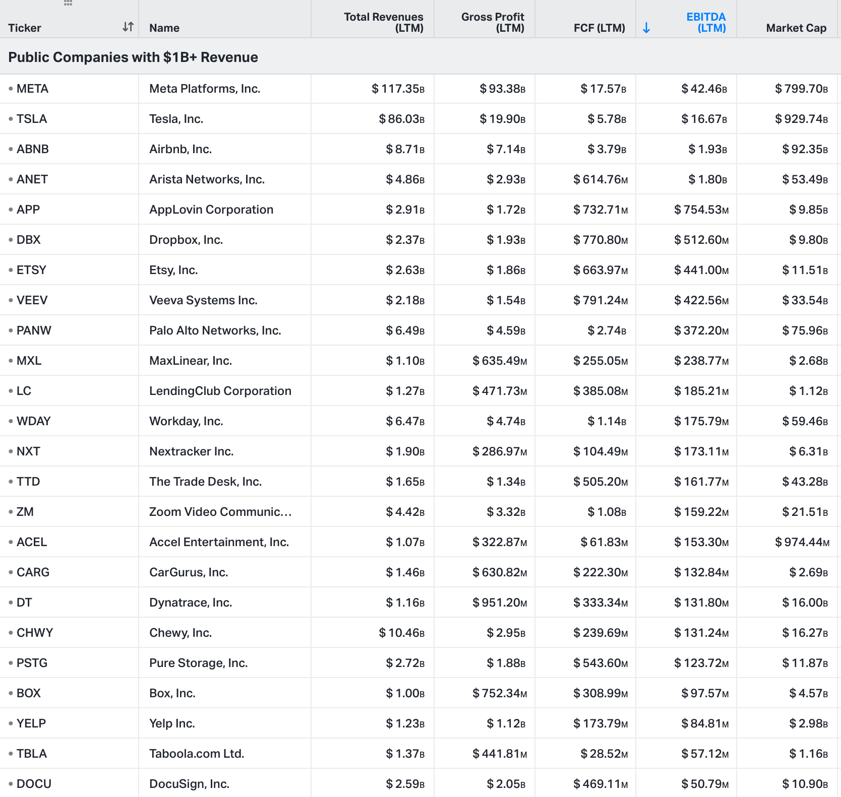Click the bullet indicator beside TSLA ticker

coord(10,119)
